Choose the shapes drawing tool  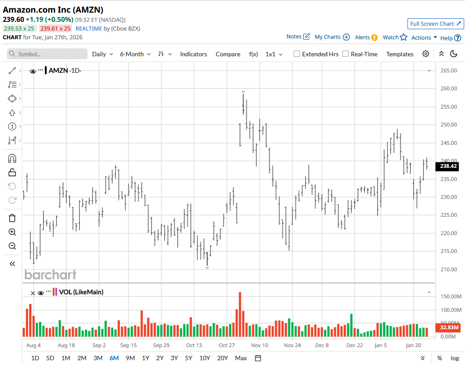point(12,99)
